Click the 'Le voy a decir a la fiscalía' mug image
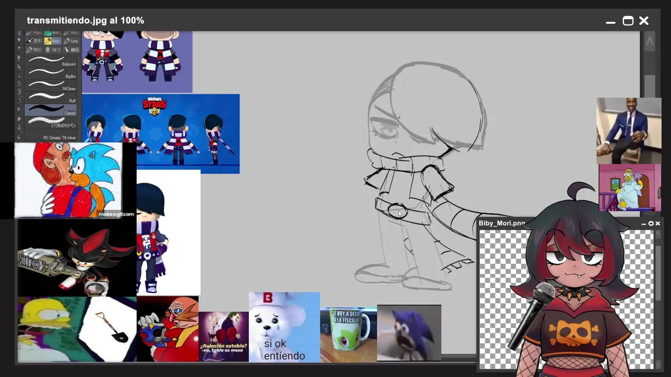The image size is (671, 377). coord(349,335)
